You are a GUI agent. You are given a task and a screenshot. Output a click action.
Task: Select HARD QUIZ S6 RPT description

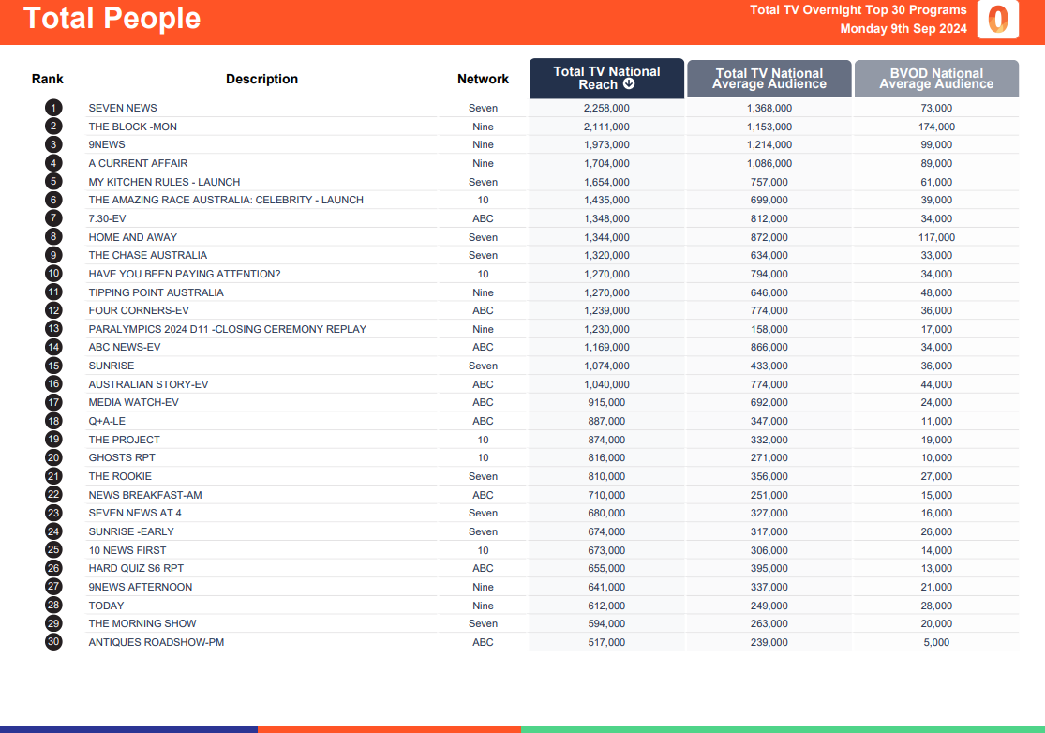click(136, 568)
